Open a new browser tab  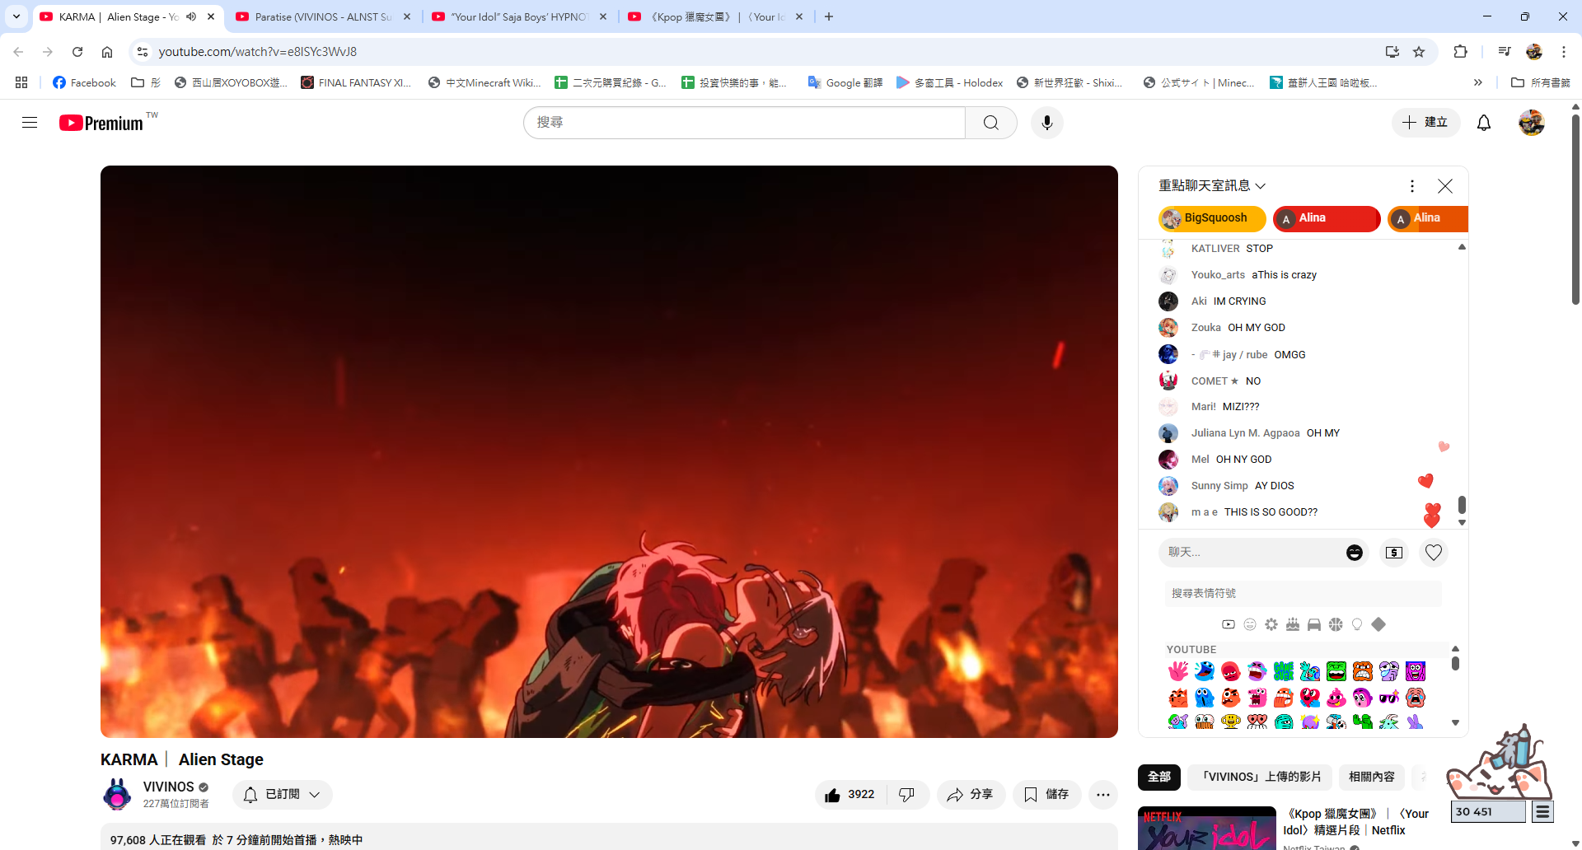click(x=829, y=16)
